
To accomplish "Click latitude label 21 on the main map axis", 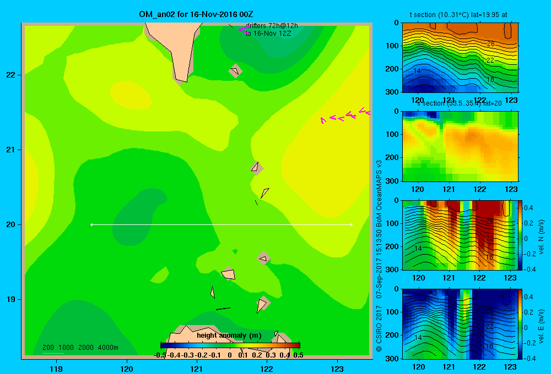I will click(11, 150).
